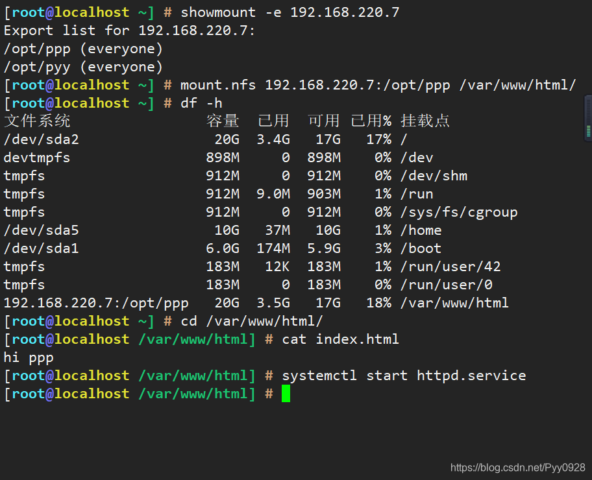
Task: Click the mount.nfs command line
Action: click(x=378, y=85)
